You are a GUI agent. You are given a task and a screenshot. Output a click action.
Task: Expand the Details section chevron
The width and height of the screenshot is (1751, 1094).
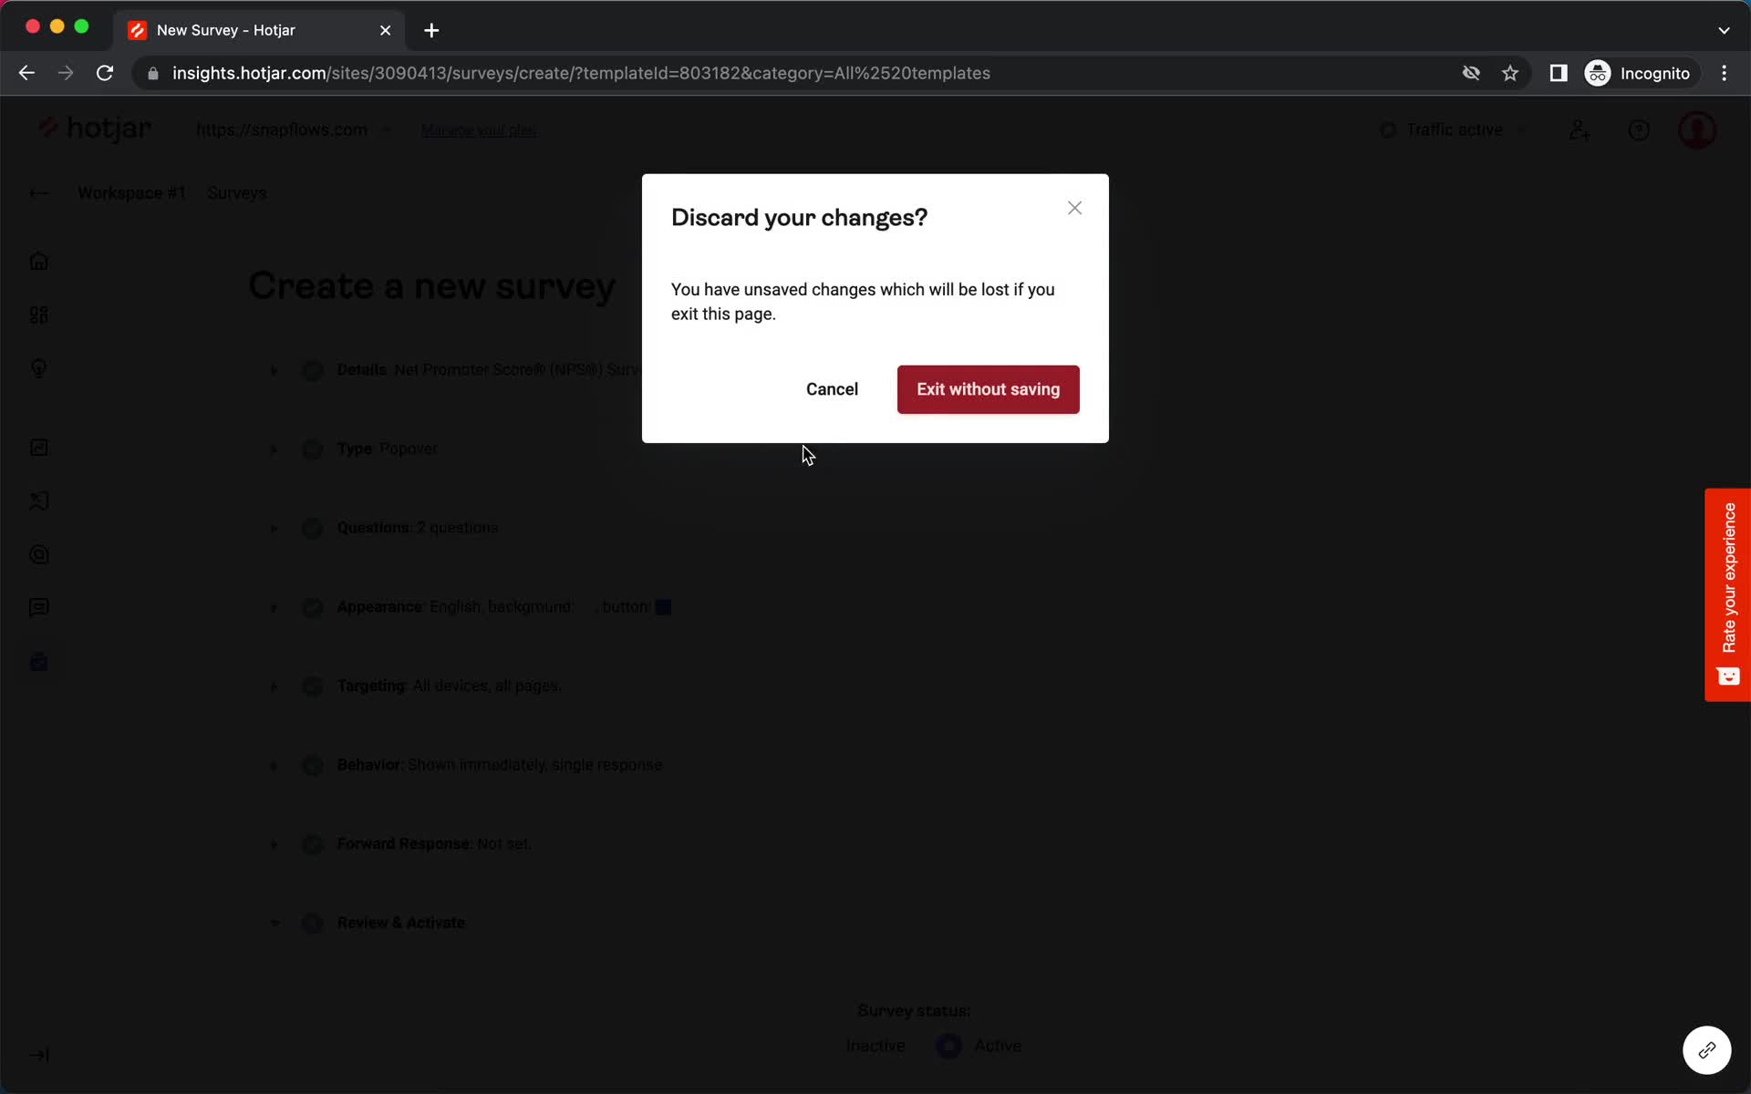pos(274,369)
